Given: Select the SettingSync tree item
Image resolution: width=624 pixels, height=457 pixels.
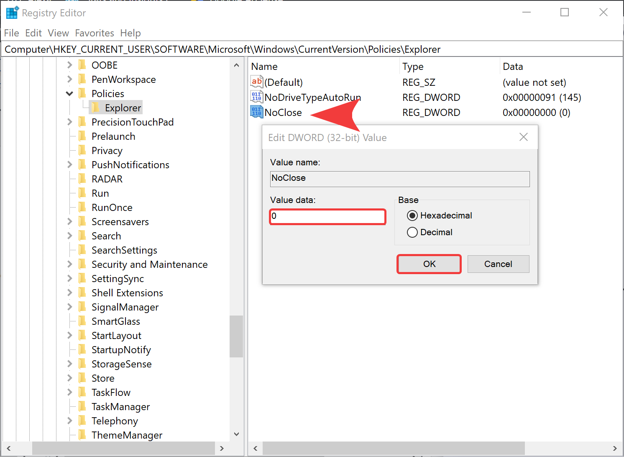Looking at the screenshot, I should (118, 278).
